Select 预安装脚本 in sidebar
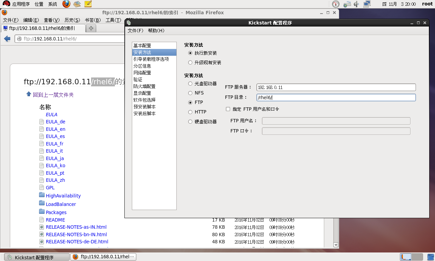 (154, 107)
